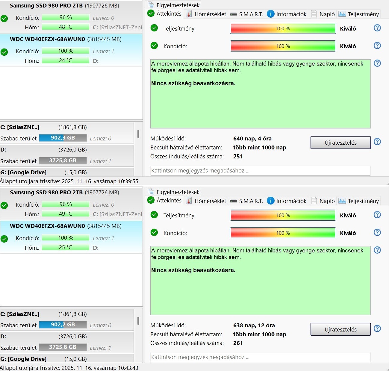Click the Kondíció 100 % gradient bar above 640 nap
Screen dimensions: 389x371
[x=283, y=46]
